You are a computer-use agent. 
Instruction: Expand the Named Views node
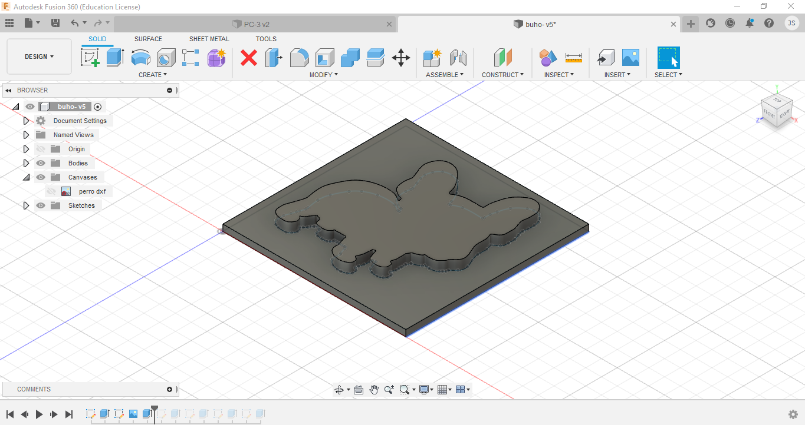pos(26,135)
